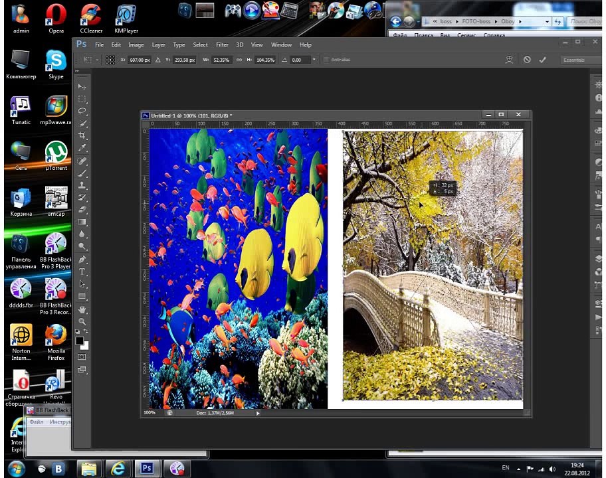Click the 100% zoom level field
Screen dimensions: 606x478
click(x=150, y=413)
